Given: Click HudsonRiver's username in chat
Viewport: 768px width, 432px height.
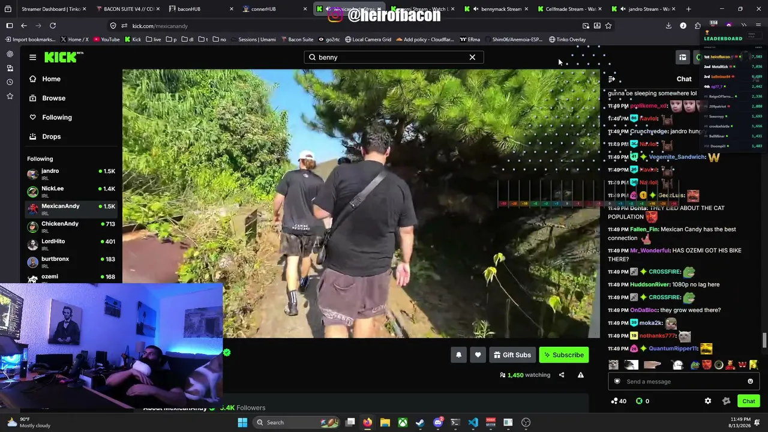Looking at the screenshot, I should [650, 284].
